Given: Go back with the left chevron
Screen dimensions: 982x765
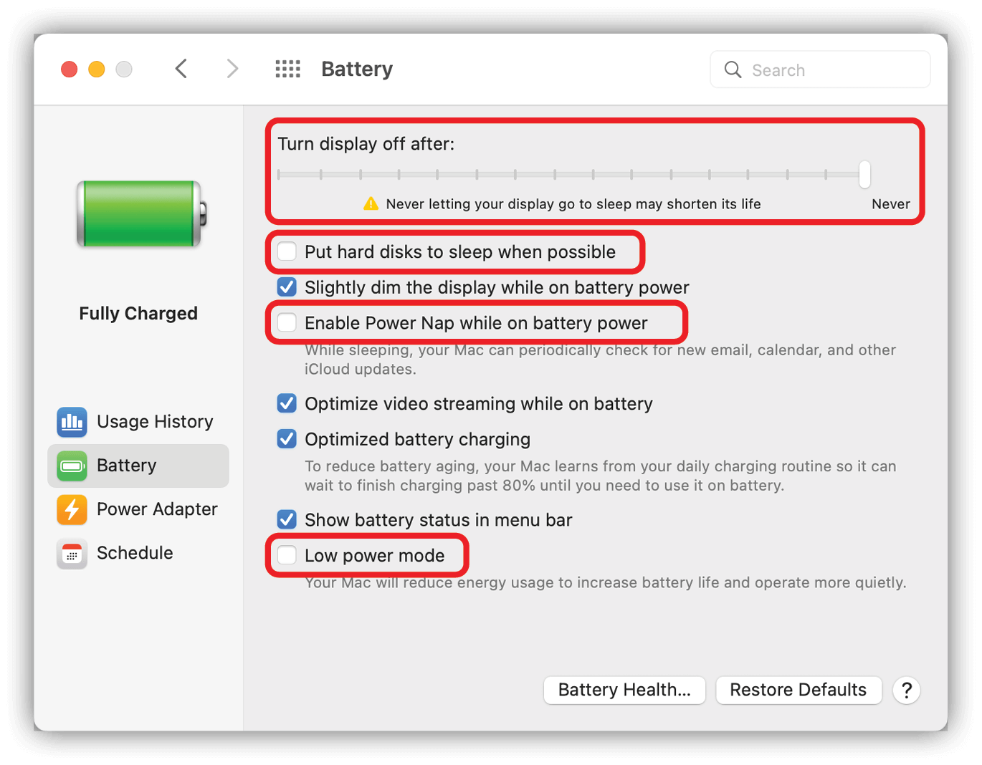Looking at the screenshot, I should 181,69.
